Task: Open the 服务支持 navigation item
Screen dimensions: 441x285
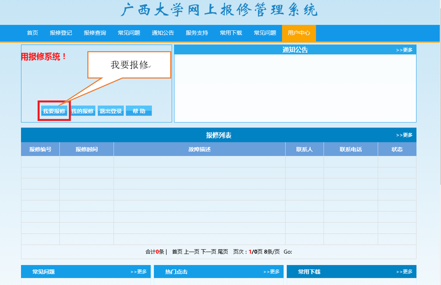Action: (x=197, y=33)
